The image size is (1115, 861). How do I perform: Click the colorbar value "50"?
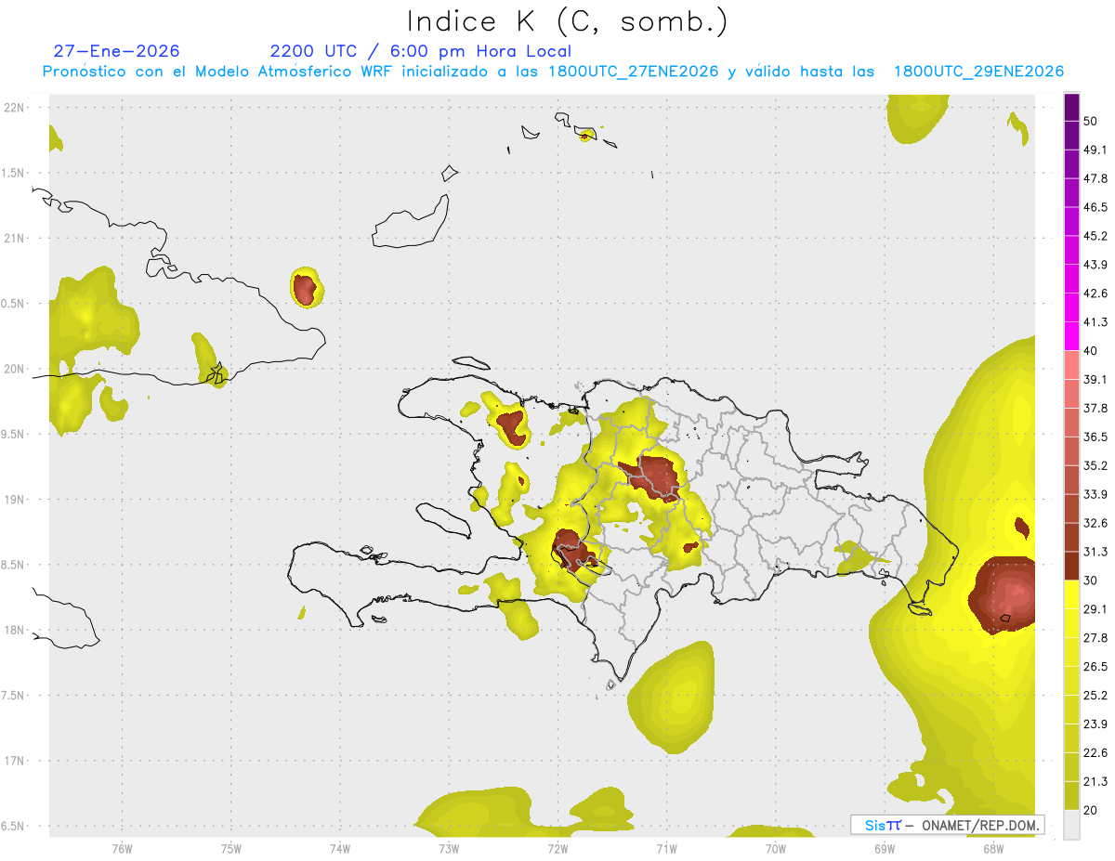(1091, 121)
